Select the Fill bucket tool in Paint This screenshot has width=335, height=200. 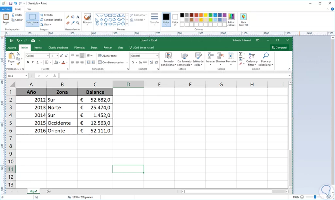[73, 17]
